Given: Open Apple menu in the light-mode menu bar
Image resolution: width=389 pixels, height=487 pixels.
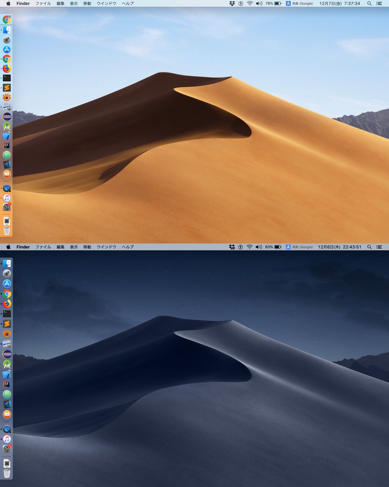Looking at the screenshot, I should pyautogui.click(x=8, y=4).
